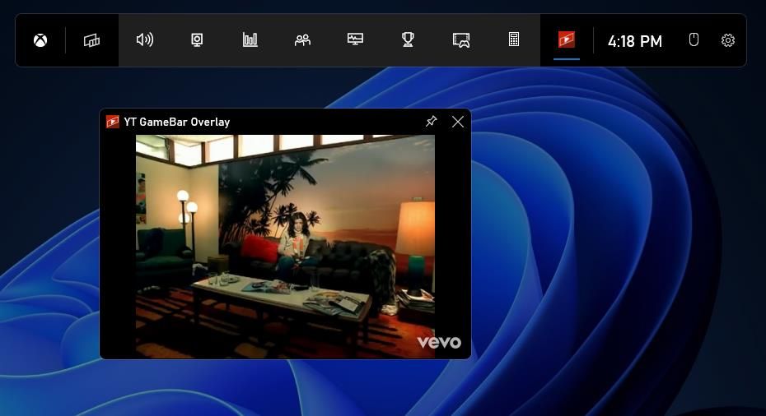The image size is (766, 416).
Task: Toggle the YT GameBar Overlay widget
Action: click(567, 39)
